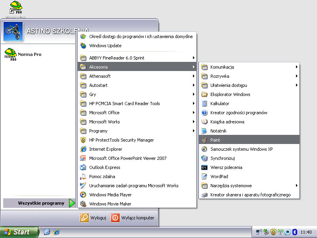Click the Akcesoria folder entry
The image size is (317, 238).
(137, 67)
